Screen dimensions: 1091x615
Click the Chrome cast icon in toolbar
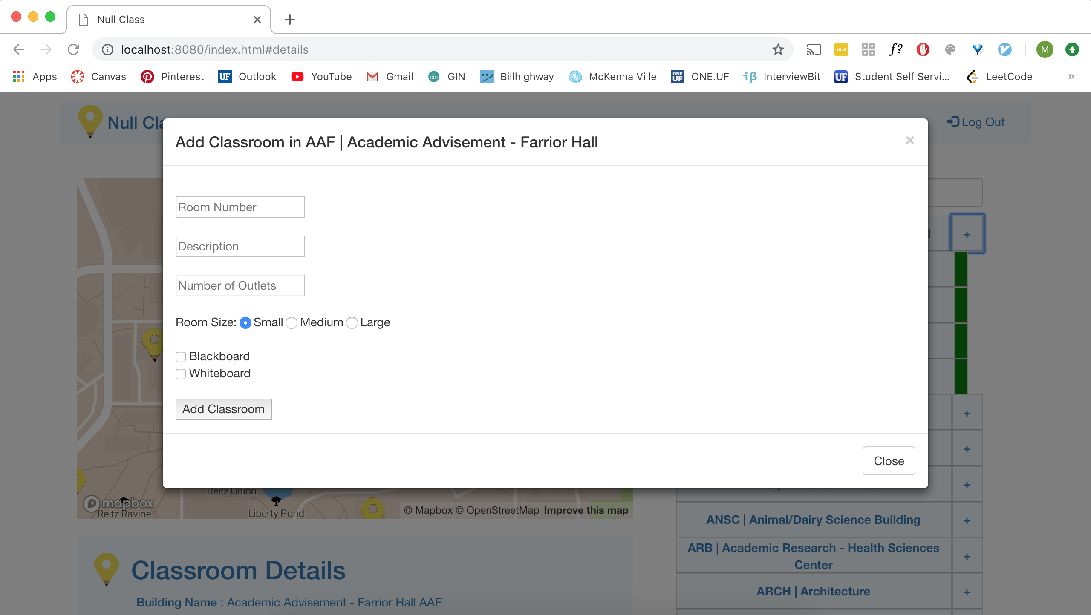(x=813, y=50)
